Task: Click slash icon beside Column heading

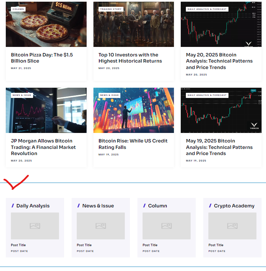Action: point(144,206)
